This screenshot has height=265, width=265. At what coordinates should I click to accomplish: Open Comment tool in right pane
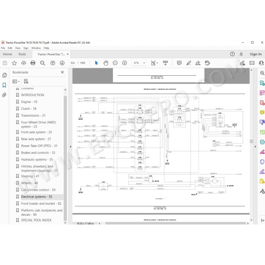262,112
